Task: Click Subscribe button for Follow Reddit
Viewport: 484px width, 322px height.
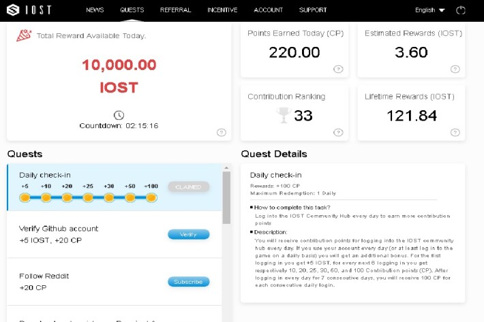Action: pos(189,282)
